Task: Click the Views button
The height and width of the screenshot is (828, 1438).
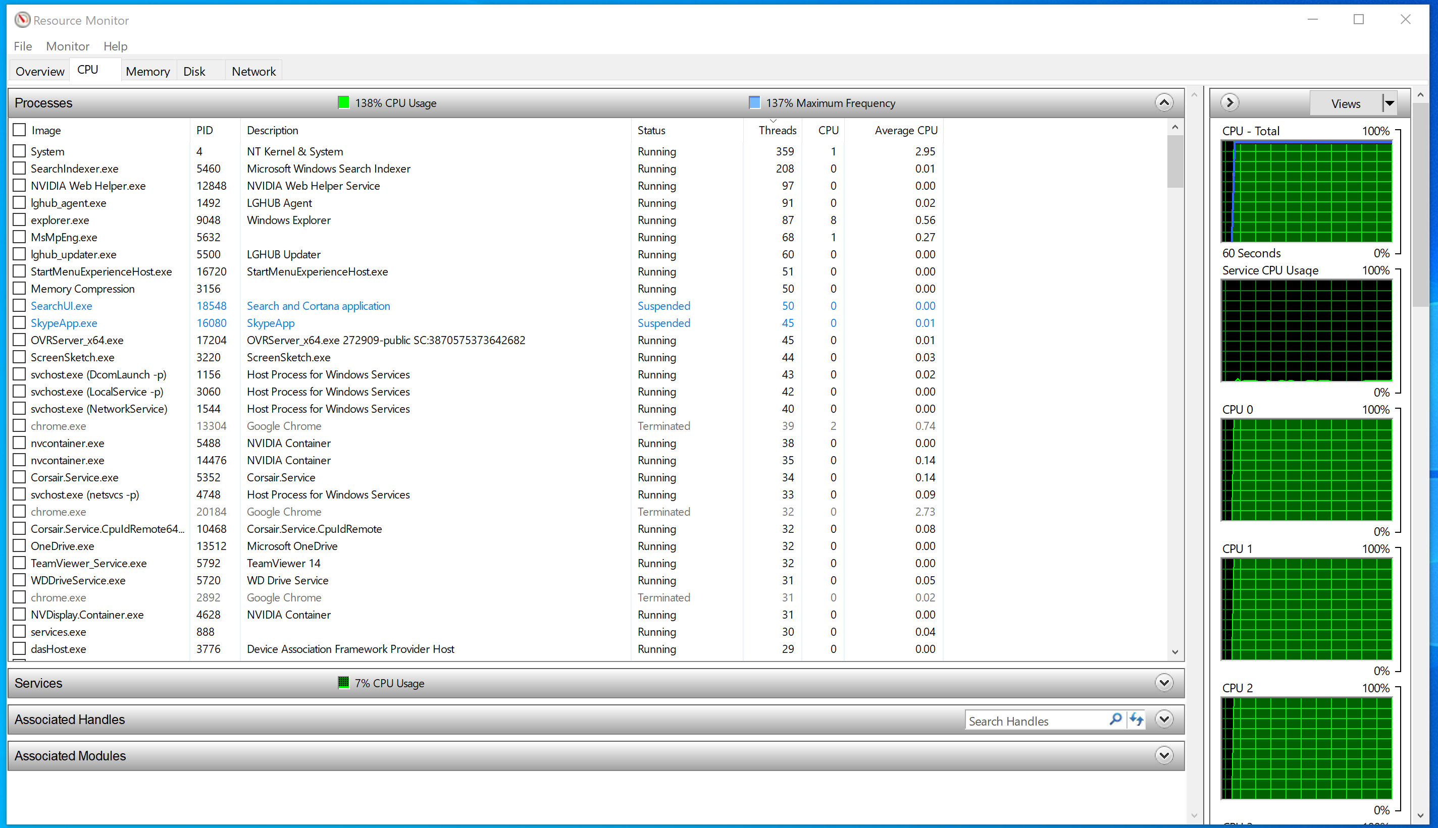Action: coord(1346,103)
